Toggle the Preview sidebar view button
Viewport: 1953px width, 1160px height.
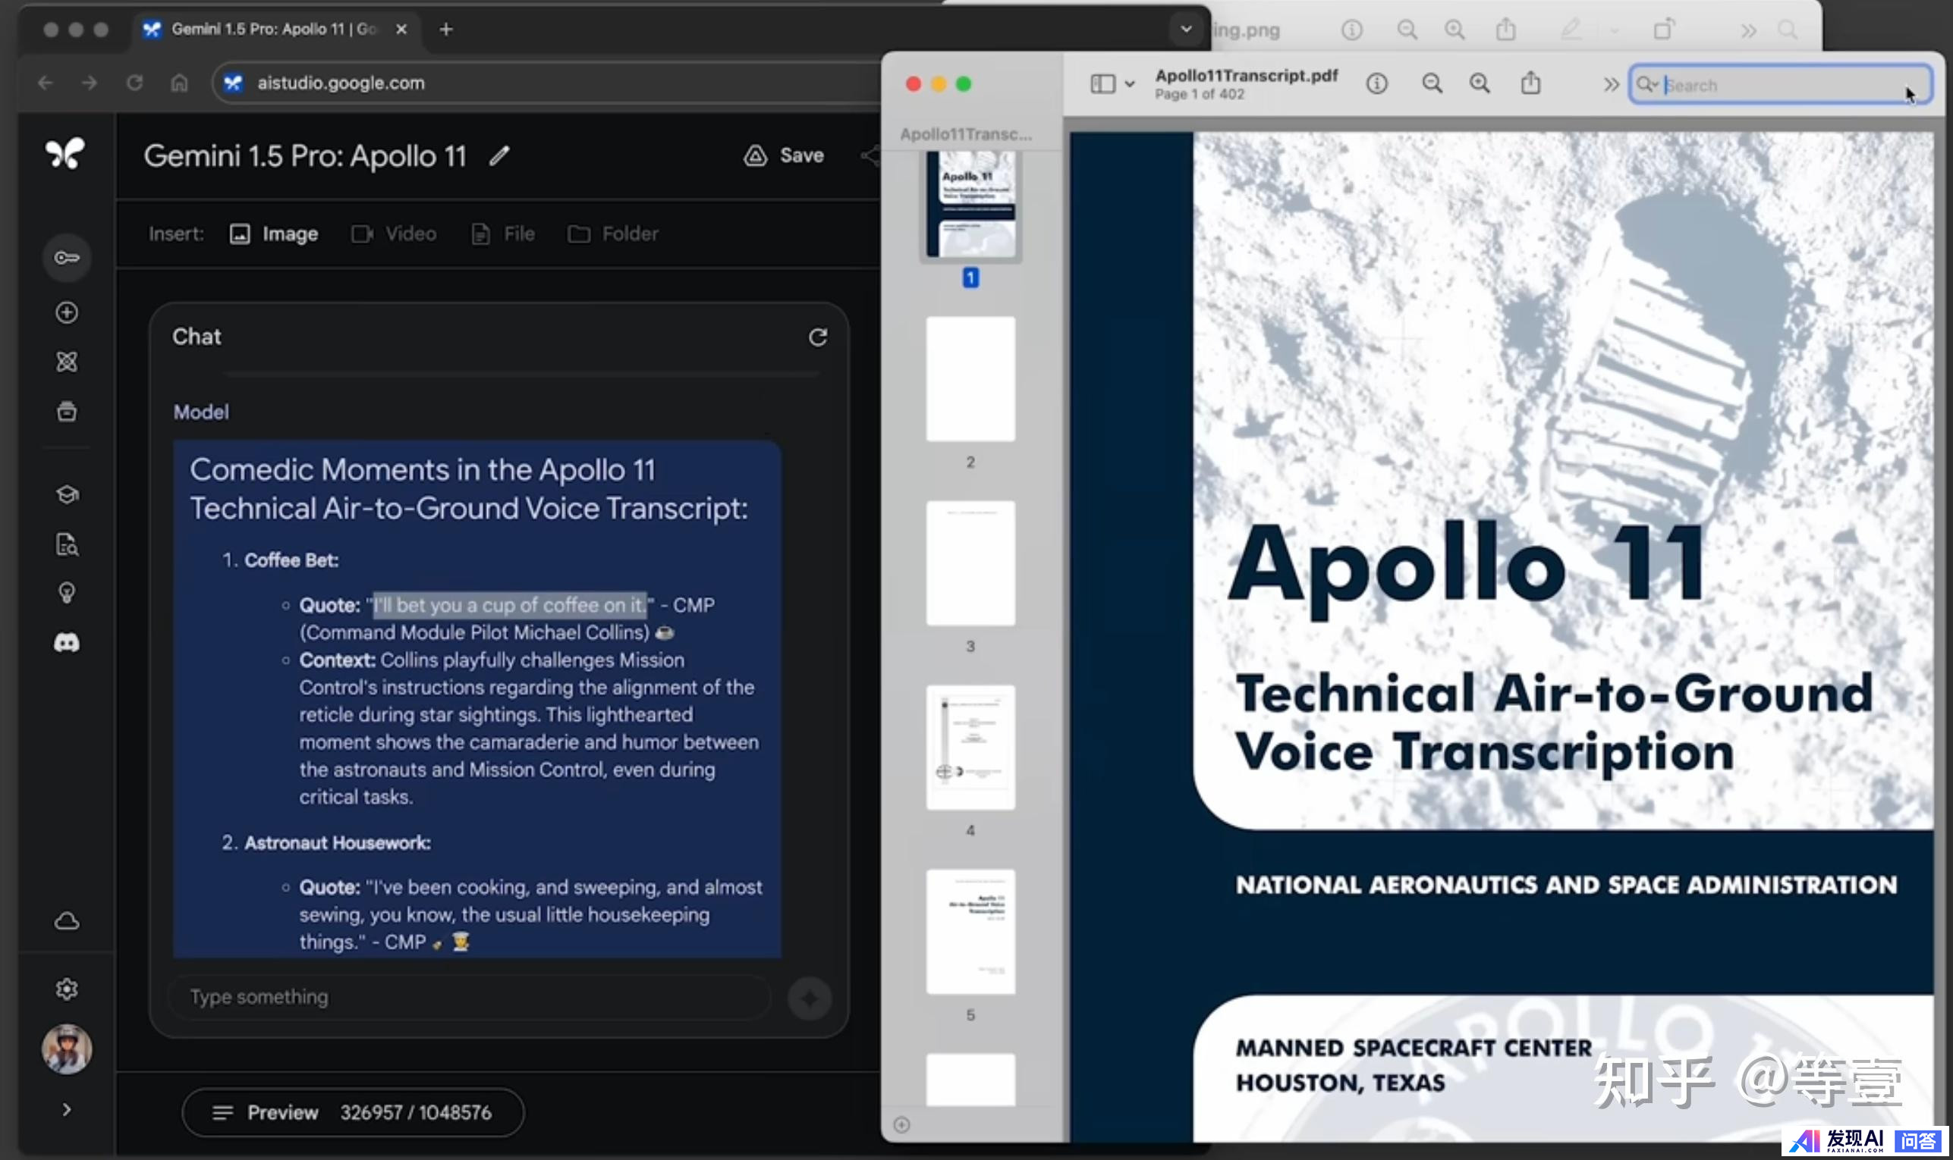point(1102,83)
